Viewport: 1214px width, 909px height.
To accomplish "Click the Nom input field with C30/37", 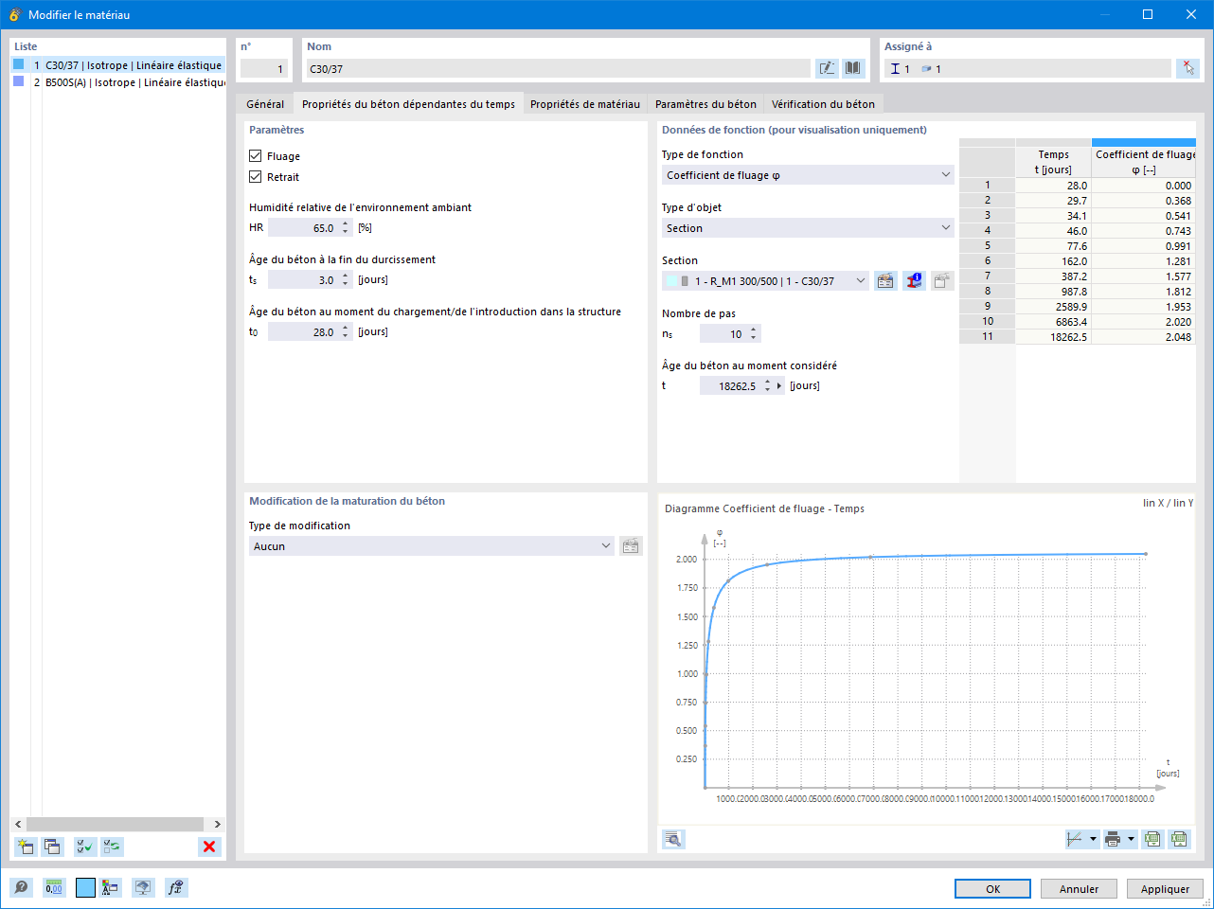I will (x=558, y=68).
